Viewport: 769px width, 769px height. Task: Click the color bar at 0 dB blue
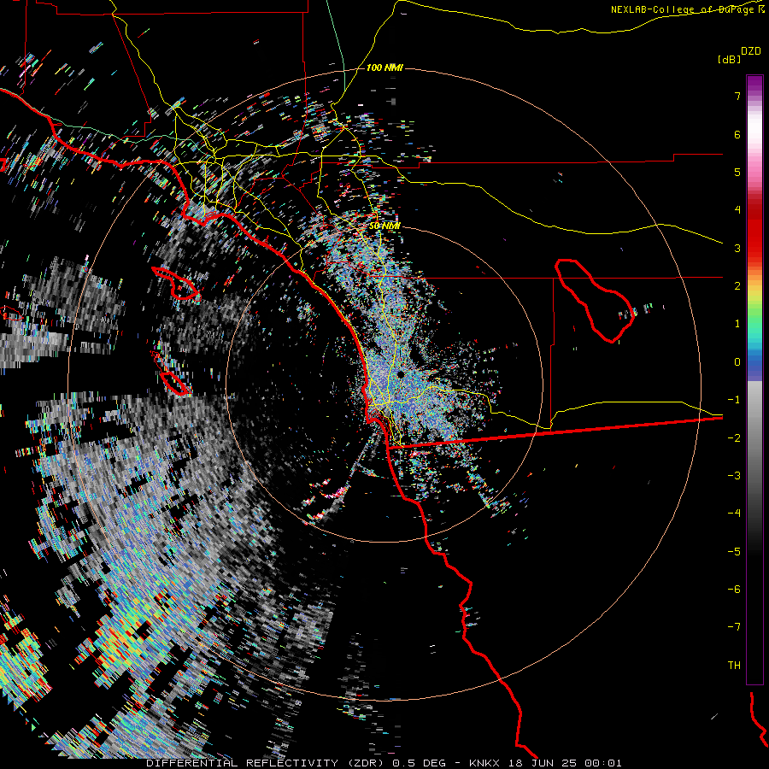coord(754,362)
